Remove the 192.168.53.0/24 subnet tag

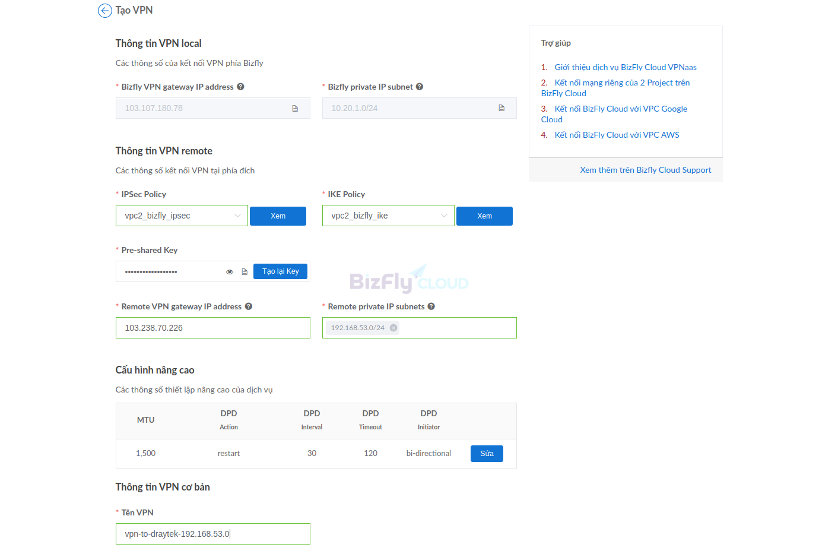click(x=393, y=328)
